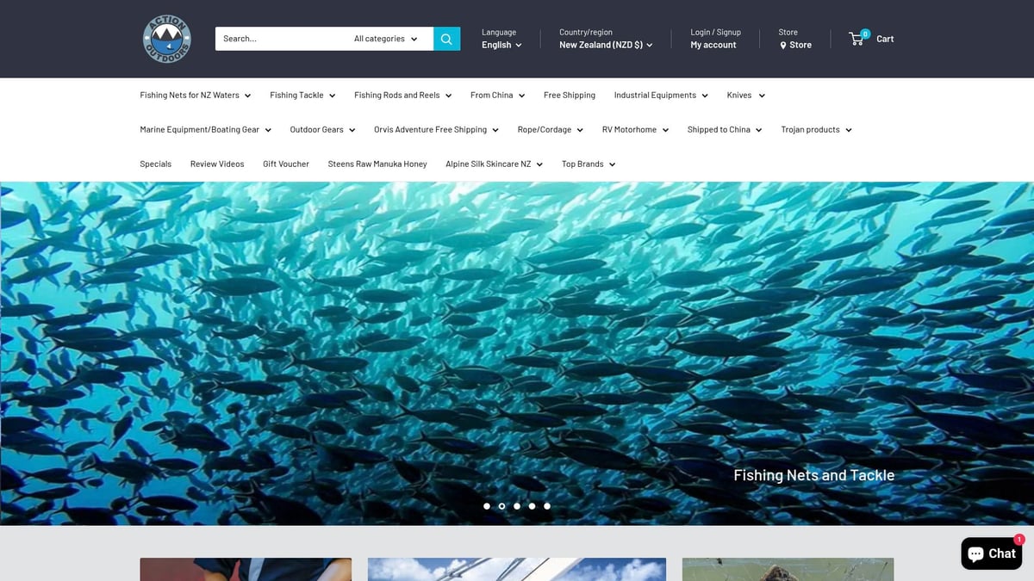Click the Gift Voucher link

click(x=285, y=164)
